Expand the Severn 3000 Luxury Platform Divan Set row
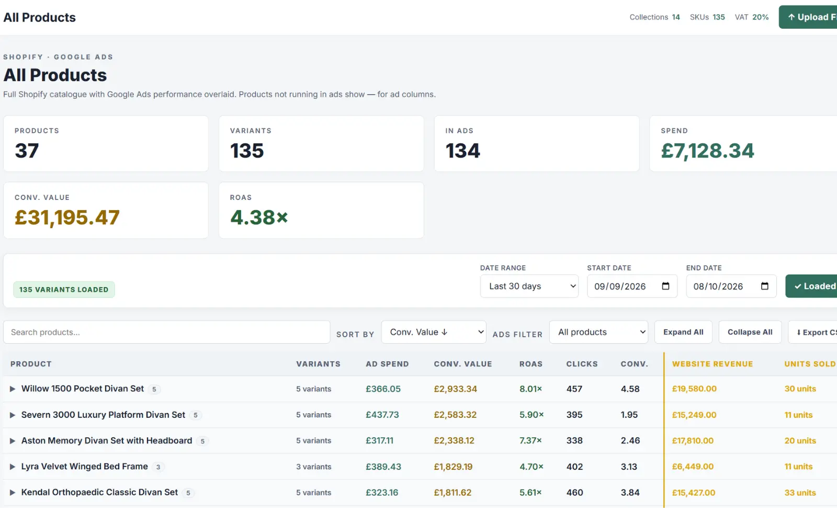 click(13, 415)
